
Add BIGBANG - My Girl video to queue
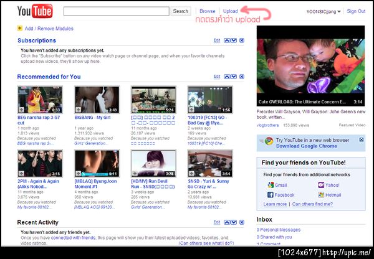pyautogui.click(x=79, y=110)
